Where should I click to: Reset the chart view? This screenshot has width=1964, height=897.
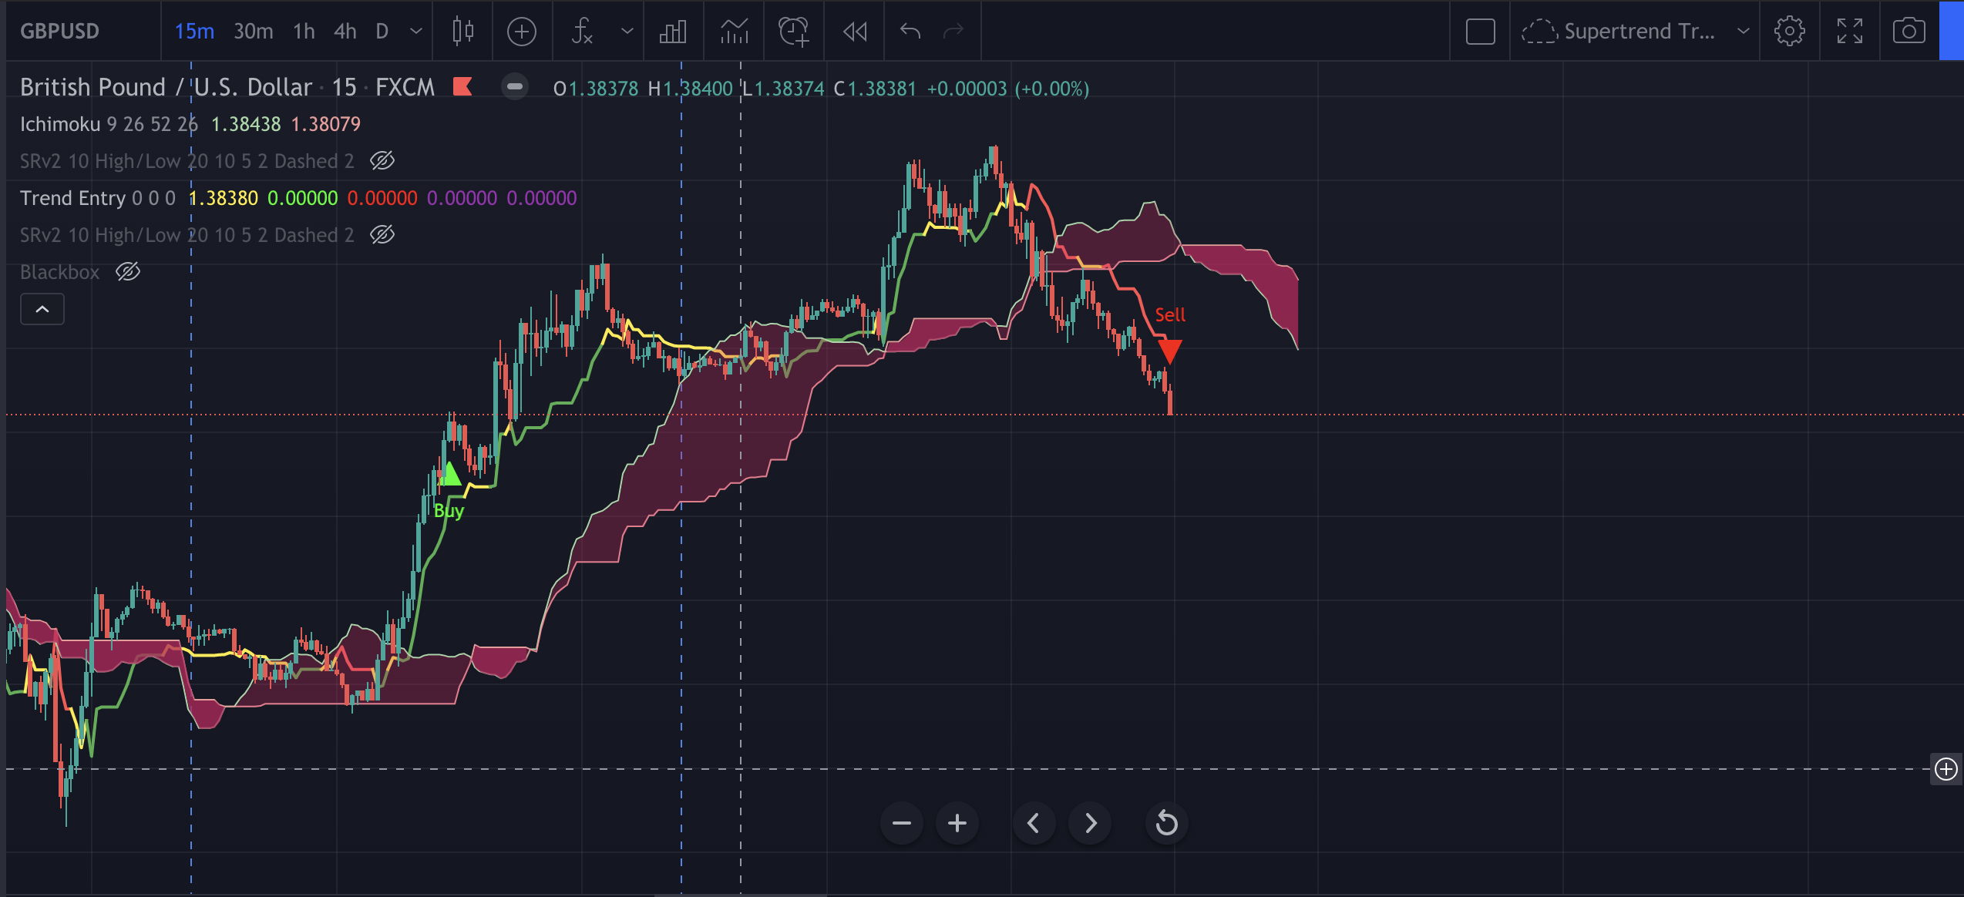point(1166,823)
